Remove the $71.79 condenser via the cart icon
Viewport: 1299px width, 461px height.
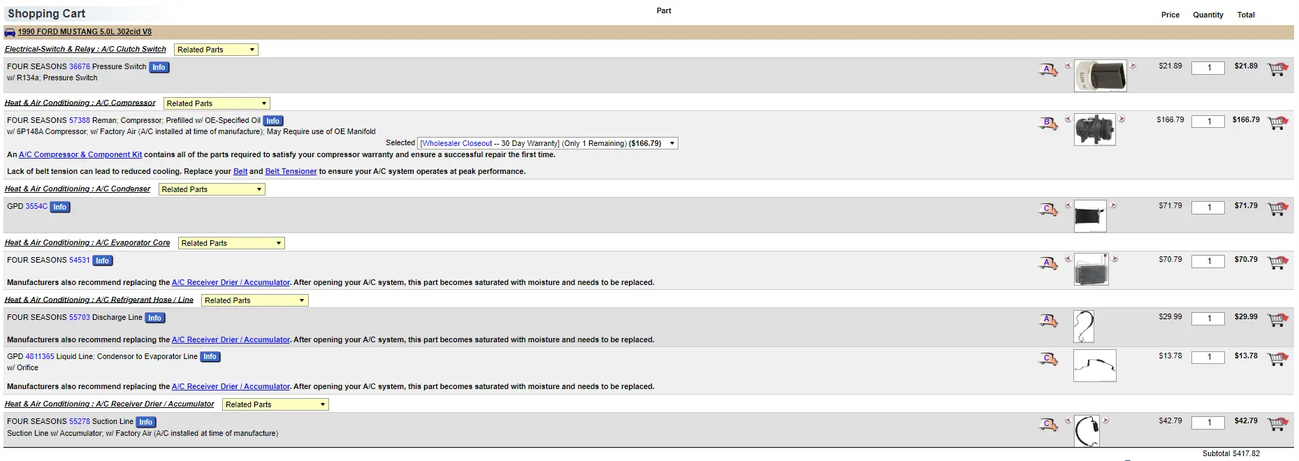(x=1278, y=209)
